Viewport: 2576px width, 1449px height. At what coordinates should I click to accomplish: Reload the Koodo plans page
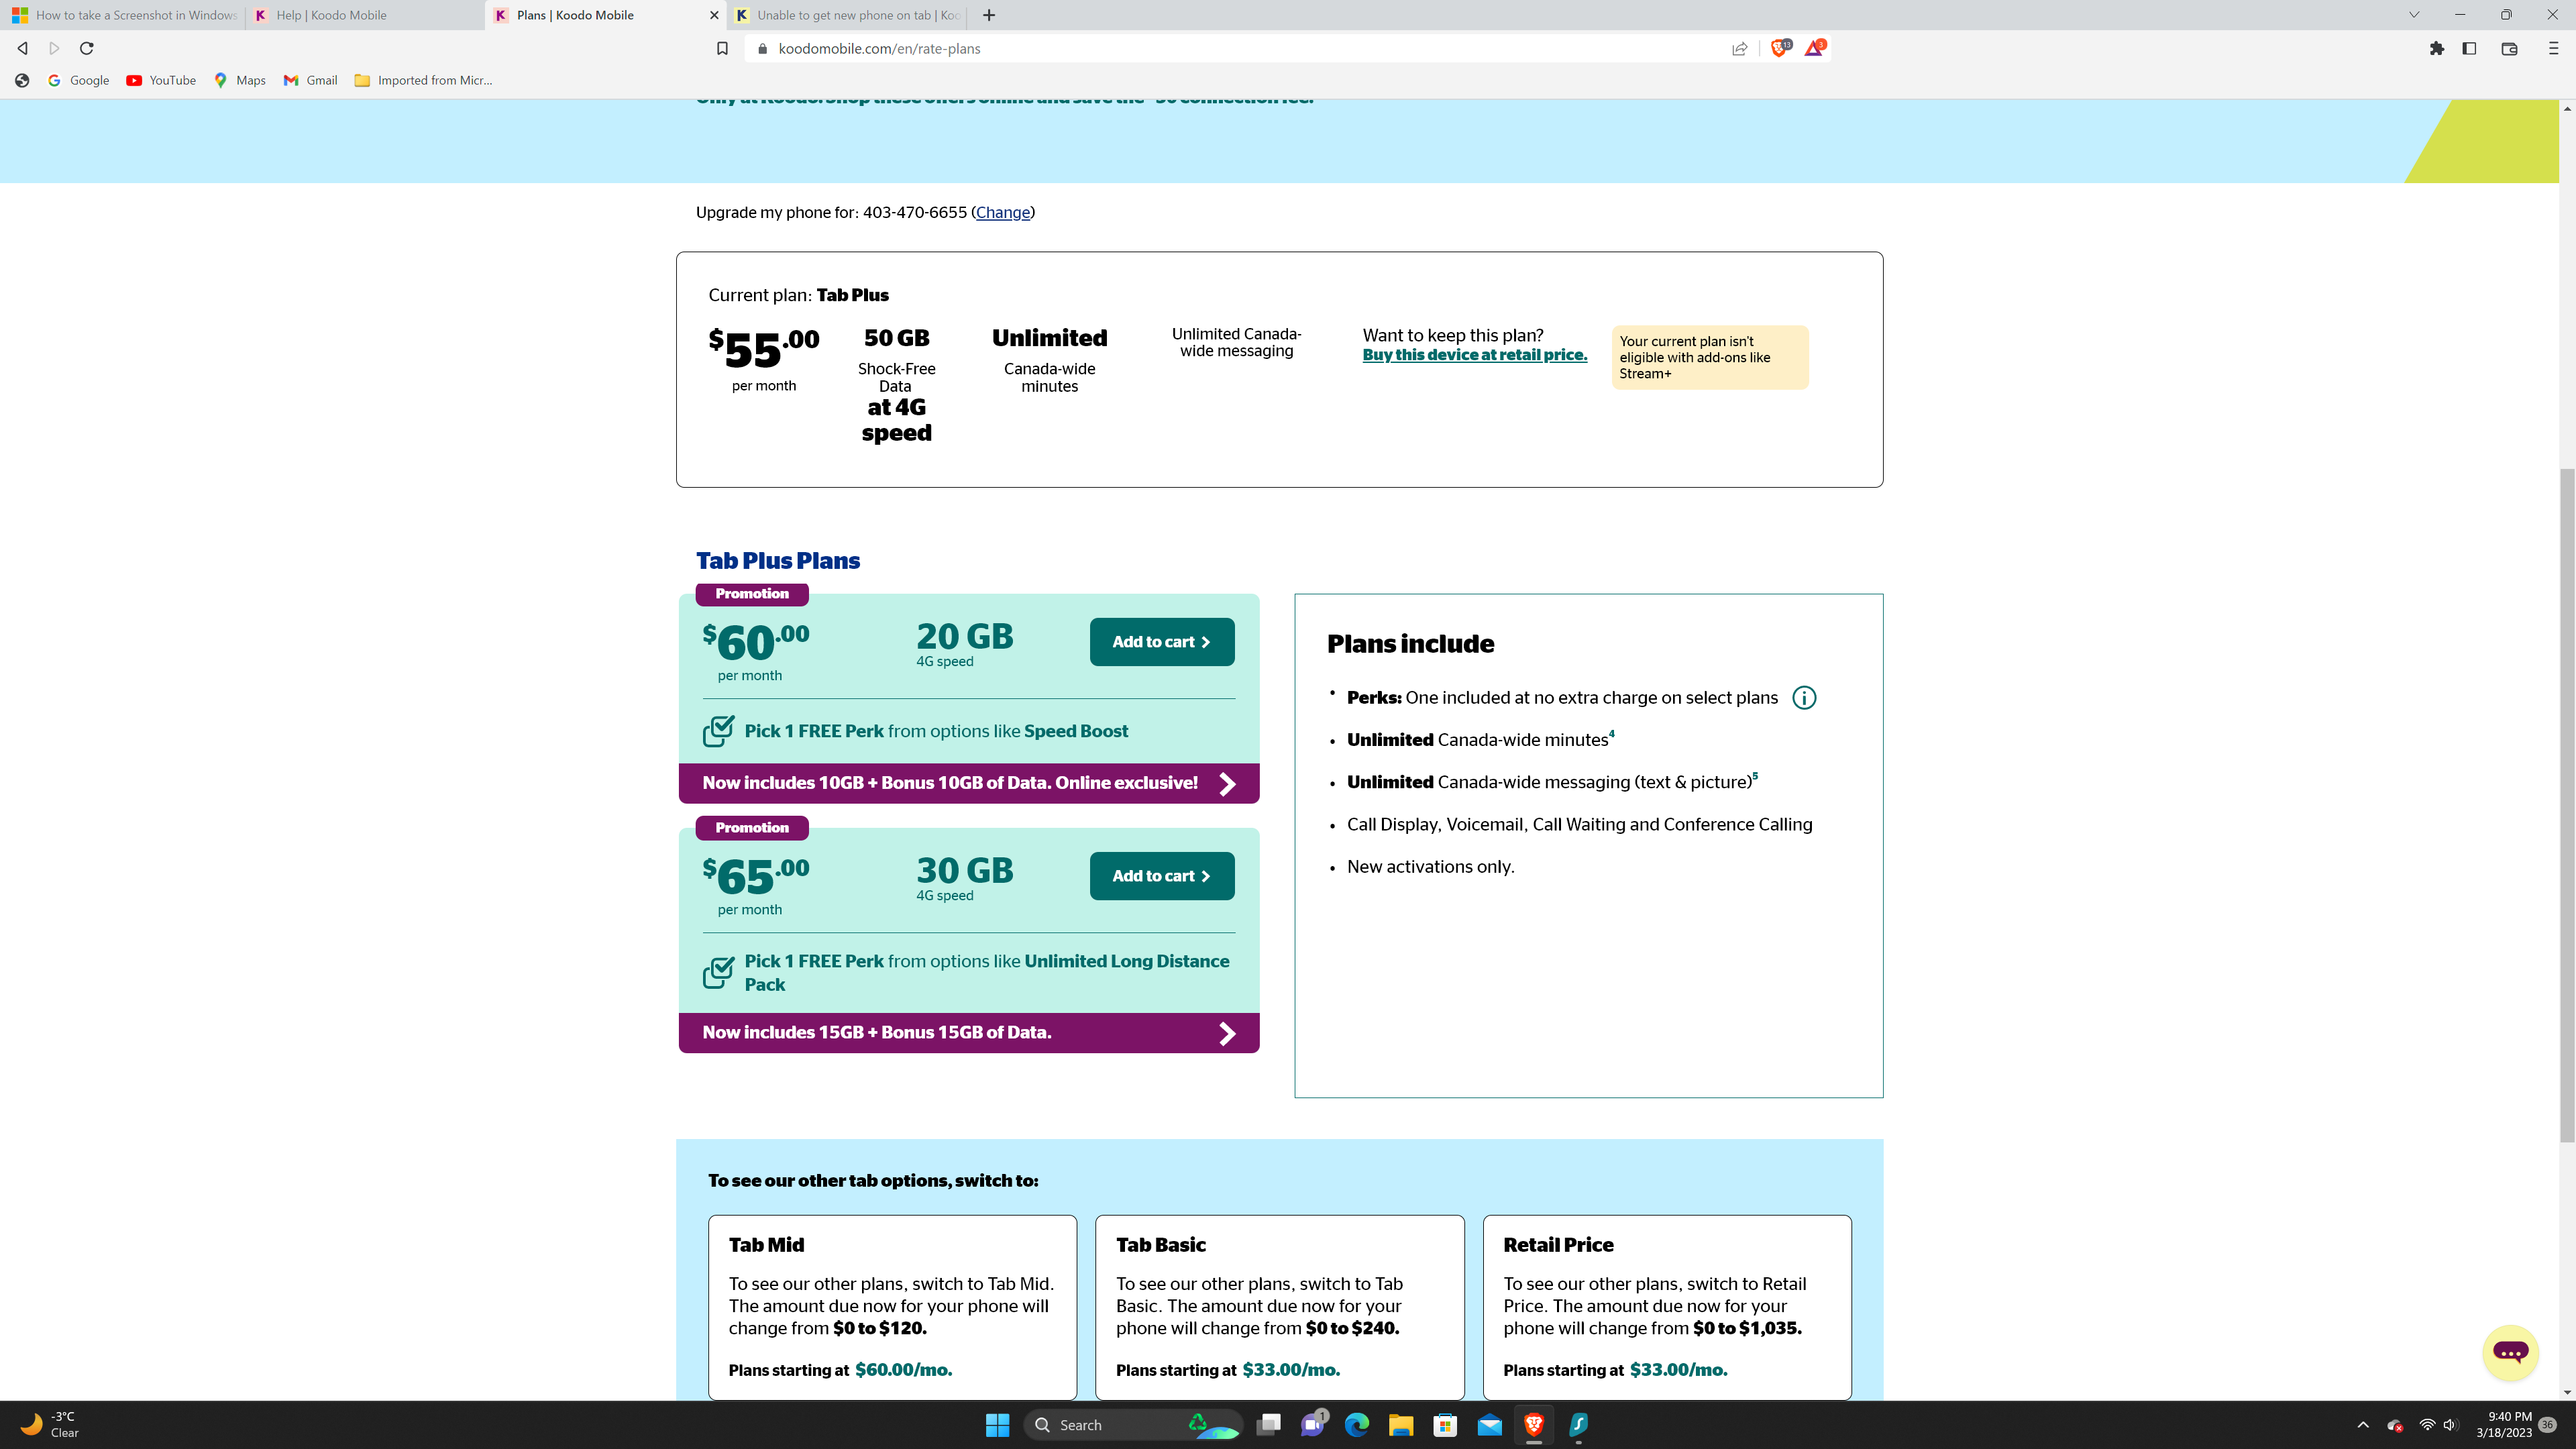click(x=87, y=48)
